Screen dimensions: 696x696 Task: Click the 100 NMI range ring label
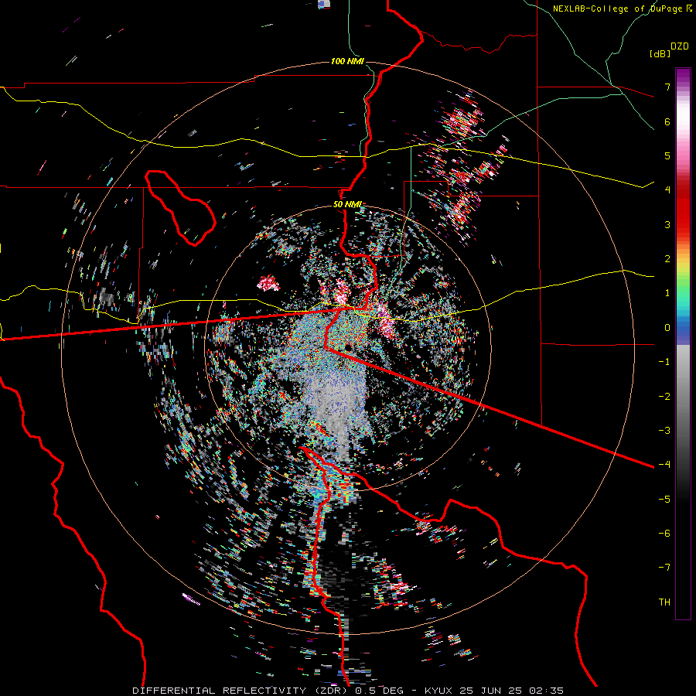click(x=347, y=61)
